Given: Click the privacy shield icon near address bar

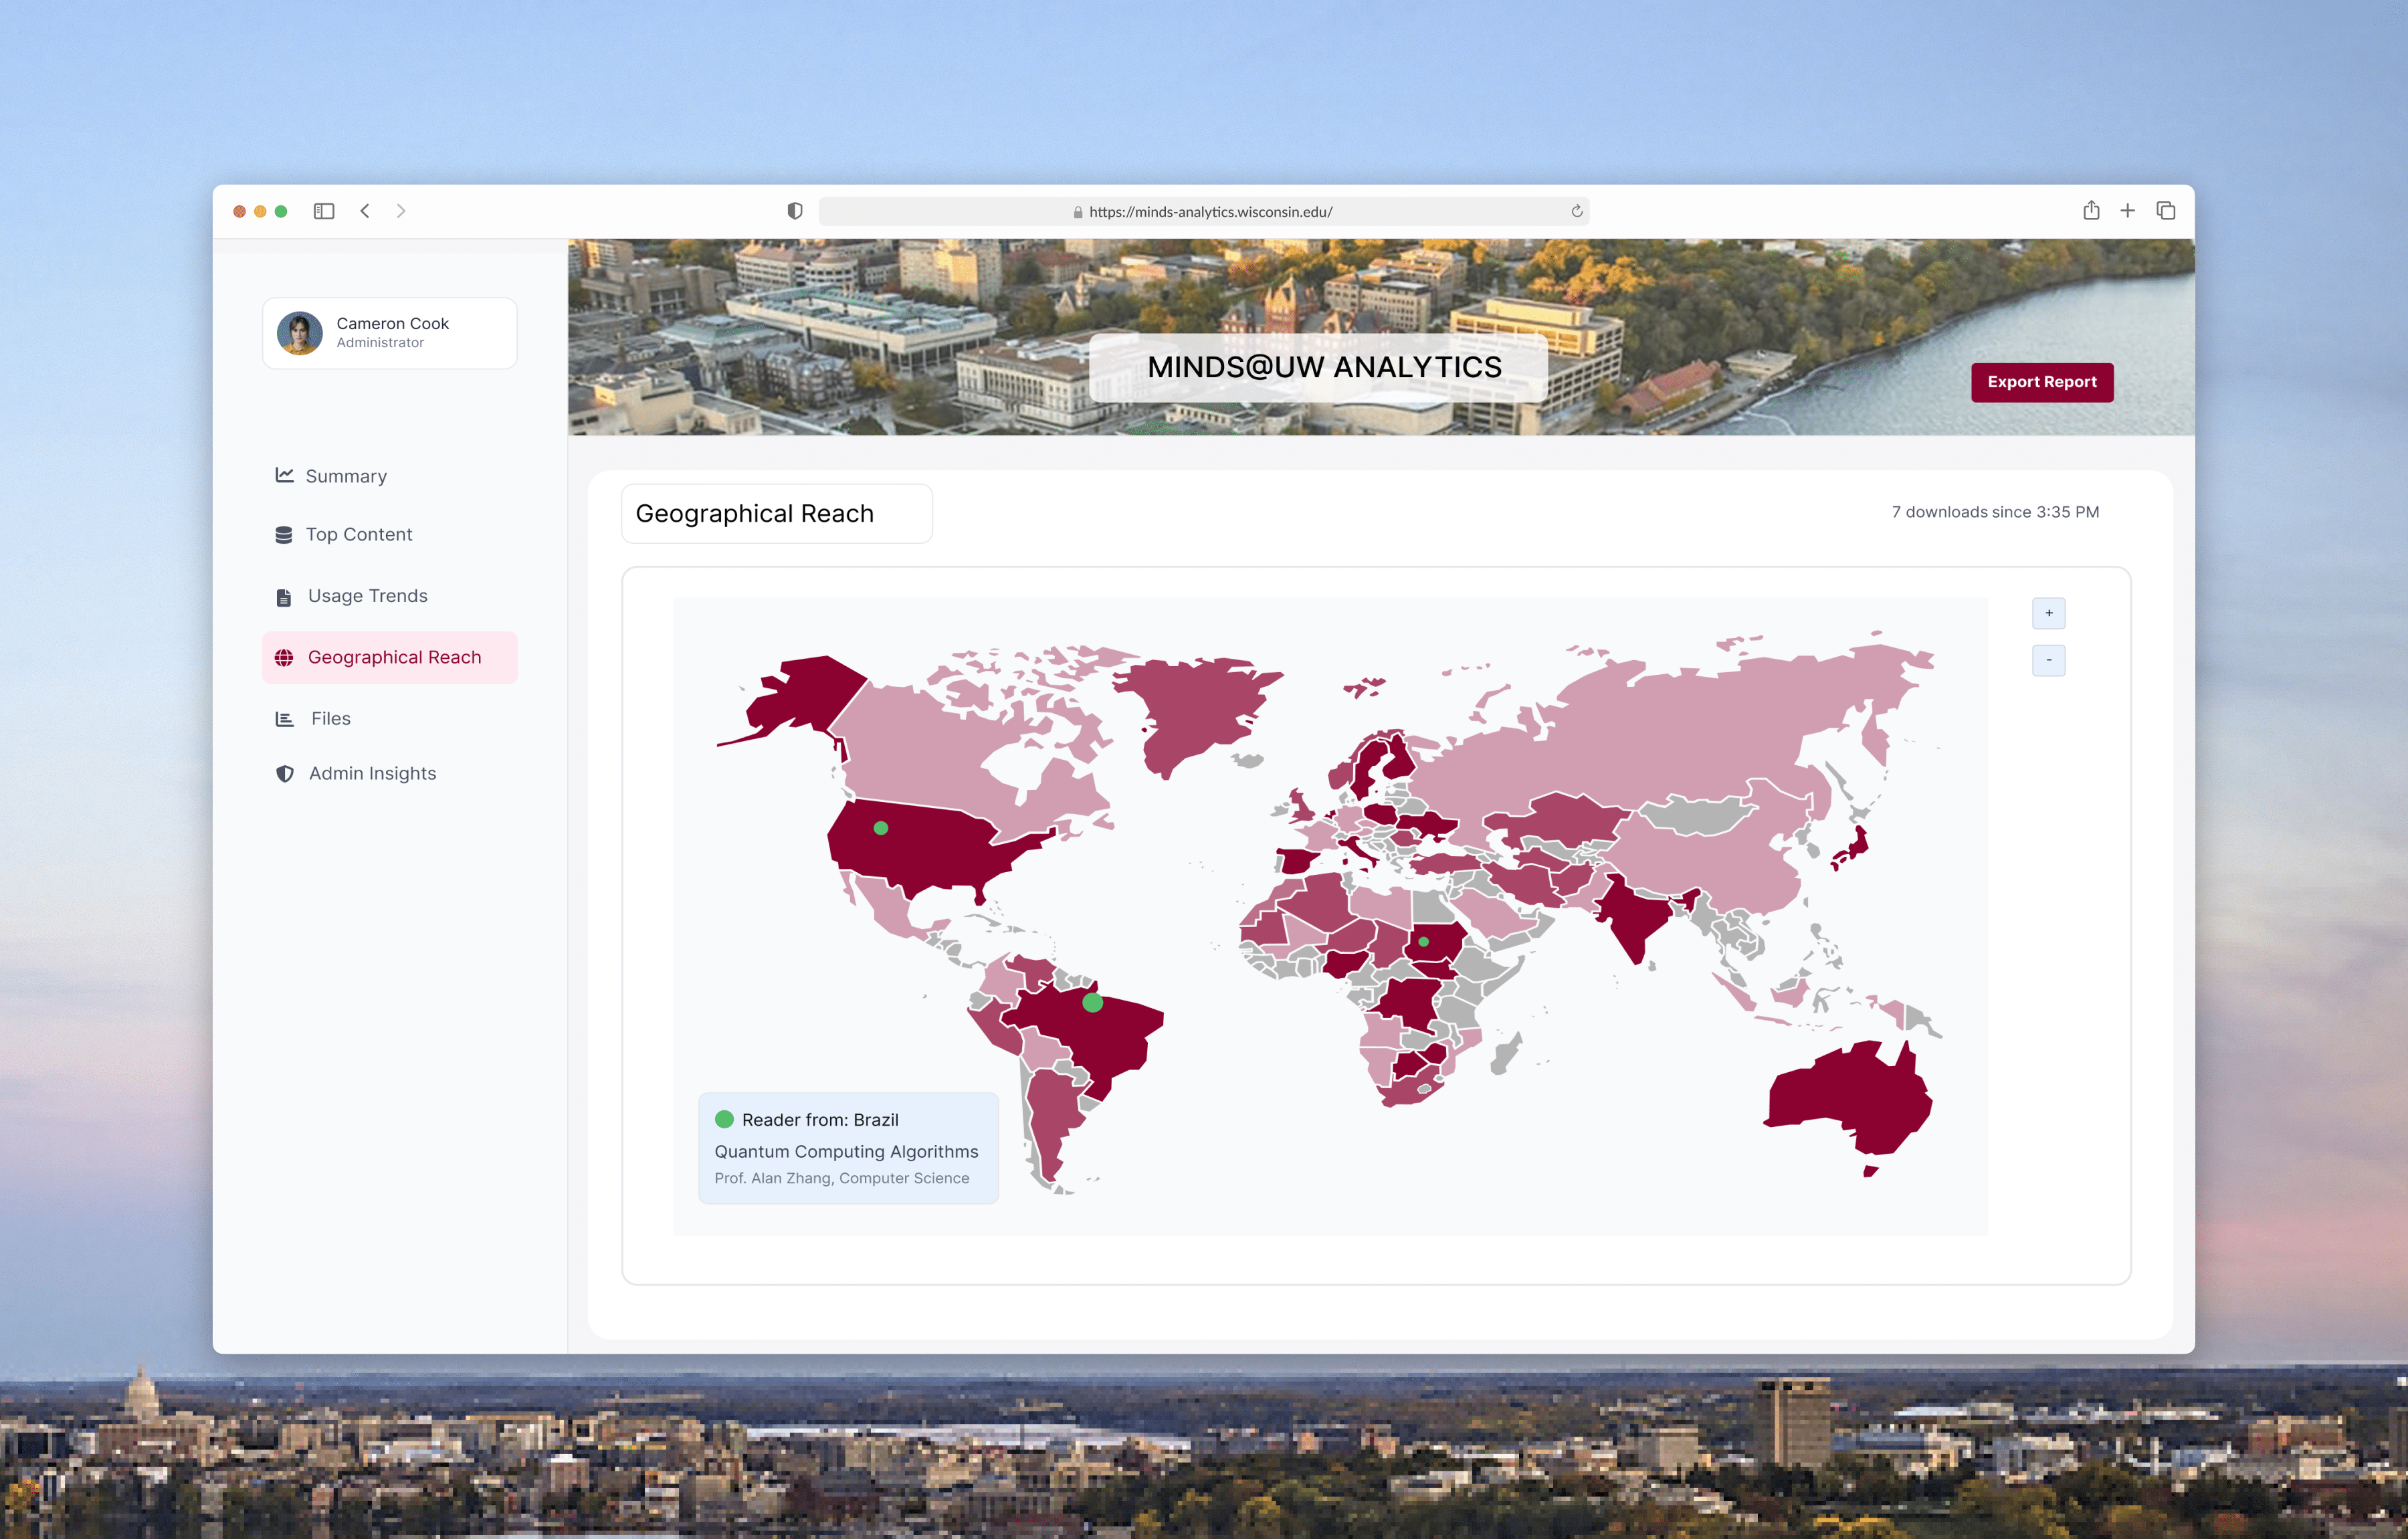Looking at the screenshot, I should 794,211.
